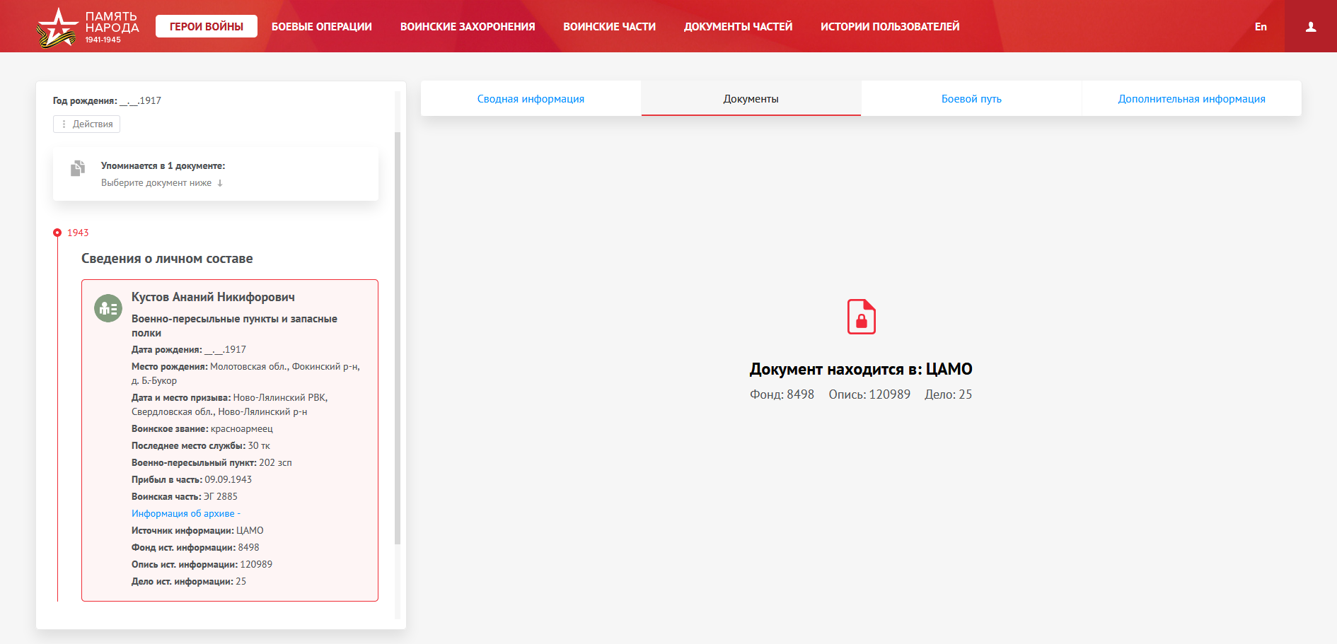Open the Герои войны section
This screenshot has width=1337, height=644.
tap(206, 27)
